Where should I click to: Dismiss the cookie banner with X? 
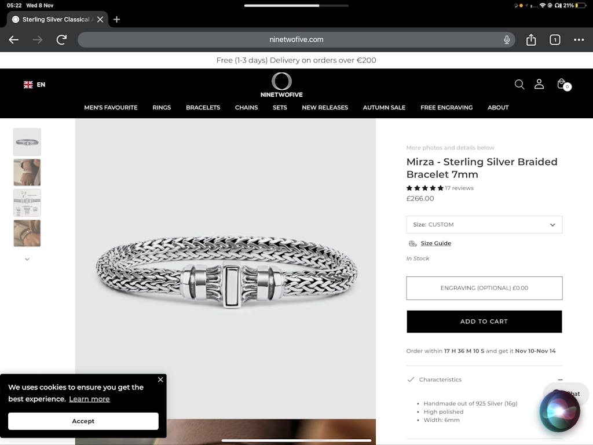(160, 380)
